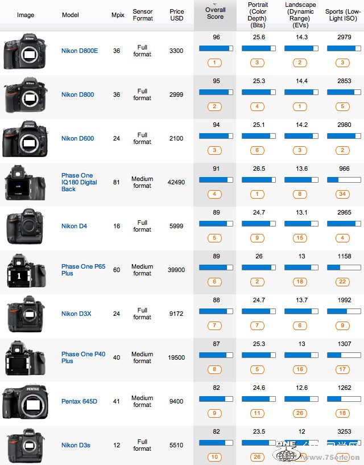Image resolution: width=364 pixels, height=465 pixels.
Task: Sort by the Sports (Low-Light ISO) header
Action: click(342, 15)
